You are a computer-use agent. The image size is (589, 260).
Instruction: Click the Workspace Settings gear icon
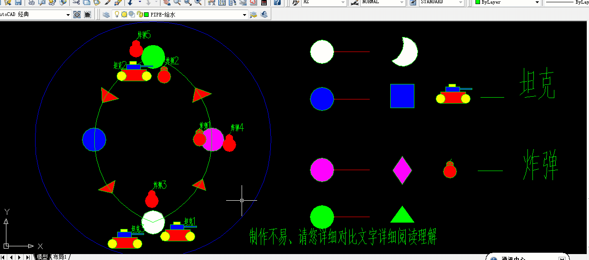coord(77,15)
